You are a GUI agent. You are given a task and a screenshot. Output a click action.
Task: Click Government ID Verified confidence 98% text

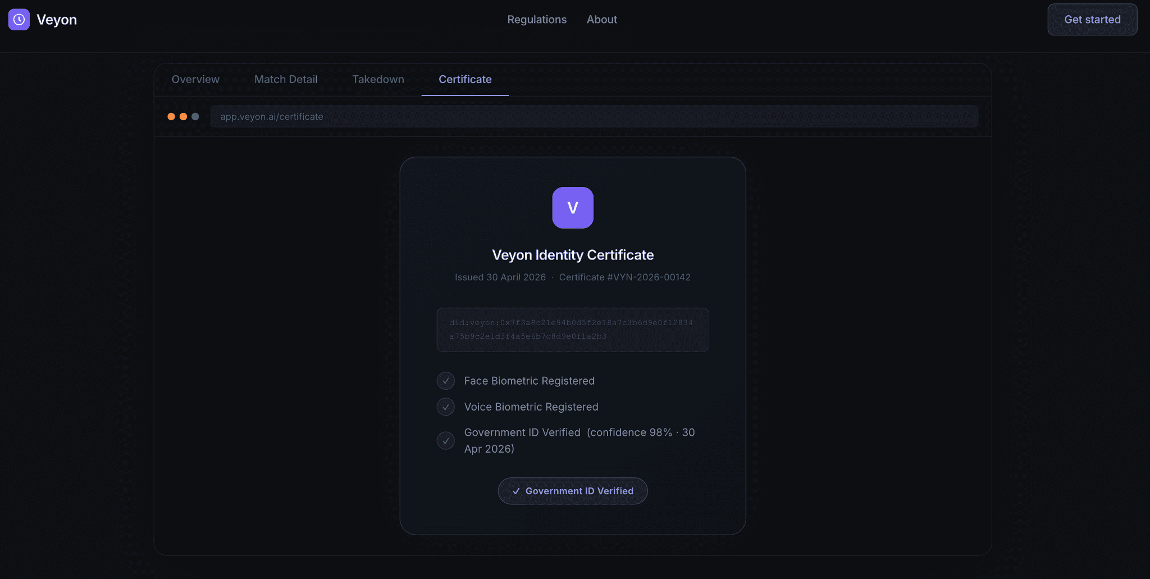[579, 441]
